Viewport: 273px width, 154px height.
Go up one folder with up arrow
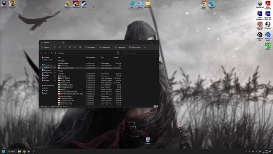51,53
